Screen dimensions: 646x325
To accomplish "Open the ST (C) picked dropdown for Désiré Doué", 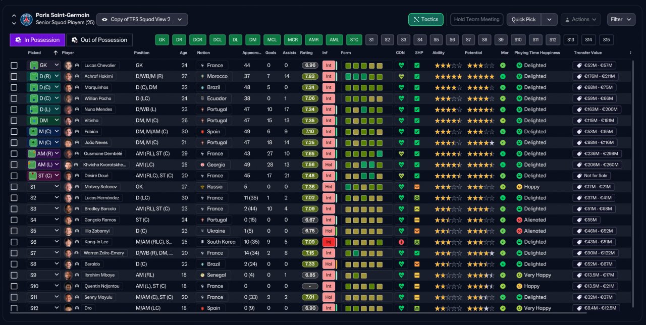I will point(43,176).
